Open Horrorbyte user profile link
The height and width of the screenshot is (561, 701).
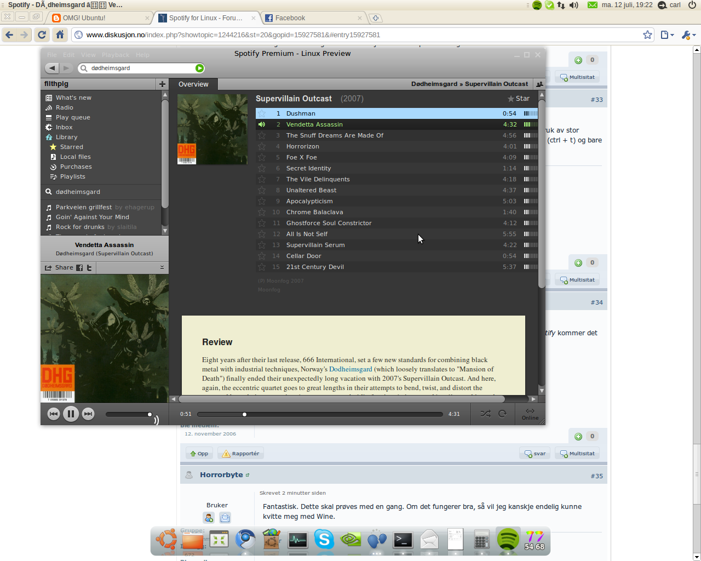coord(221,475)
